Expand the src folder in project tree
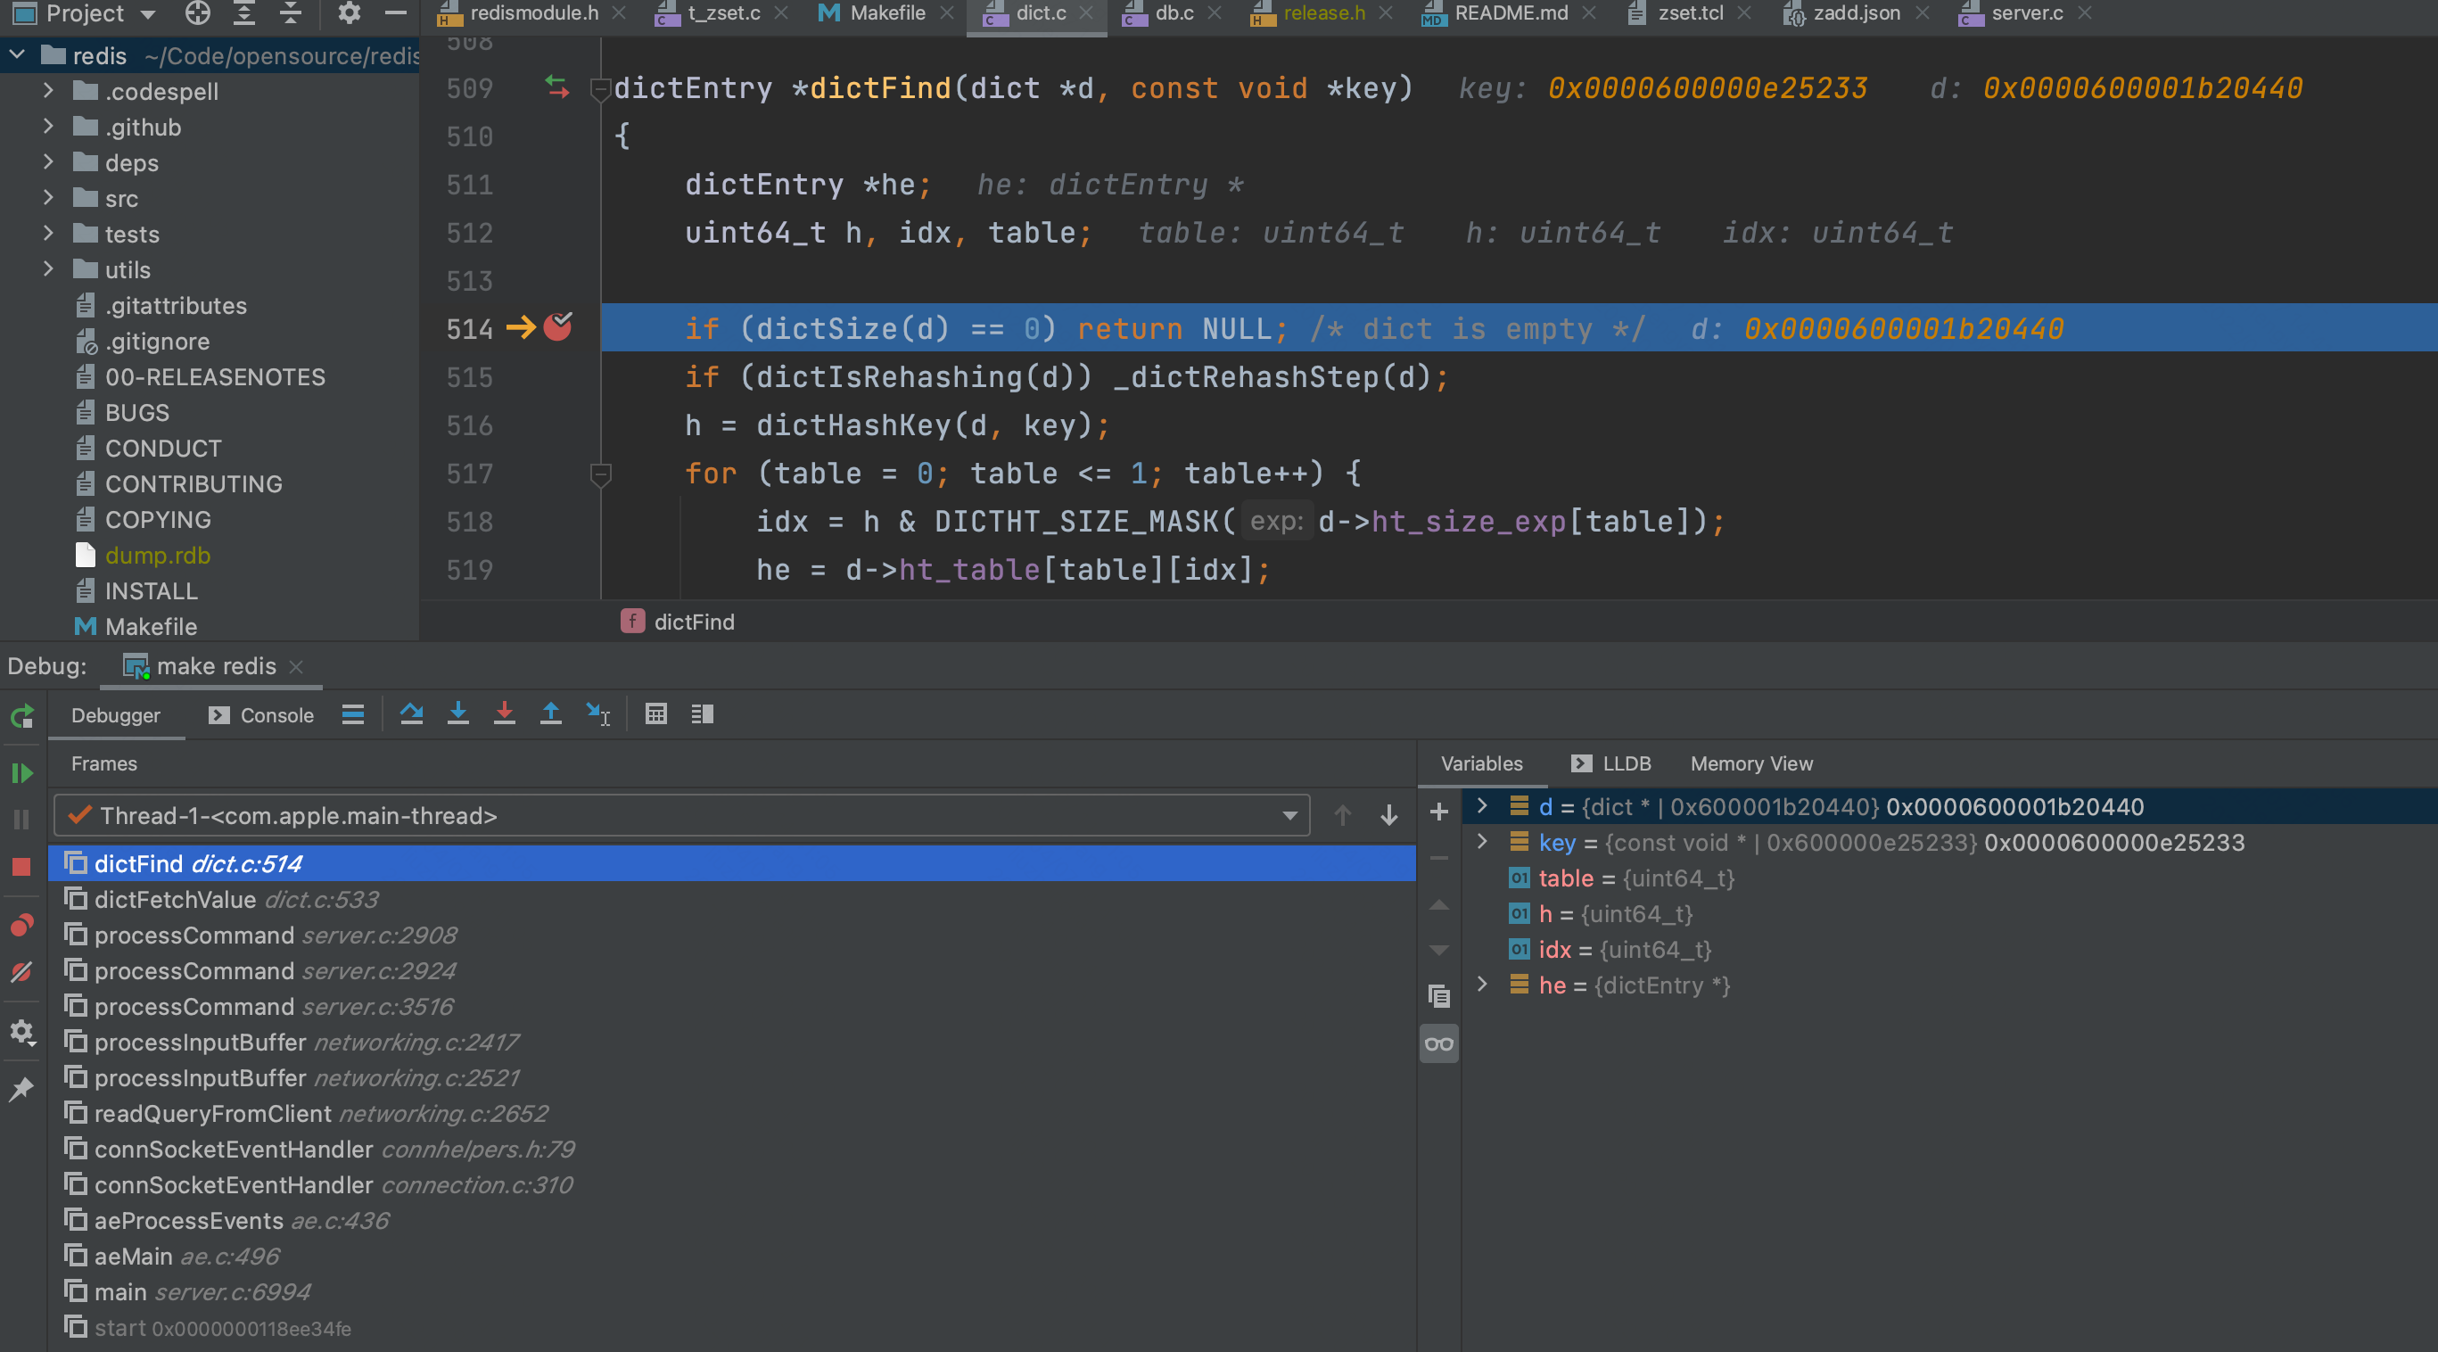Image resolution: width=2438 pixels, height=1352 pixels. pos(48,198)
